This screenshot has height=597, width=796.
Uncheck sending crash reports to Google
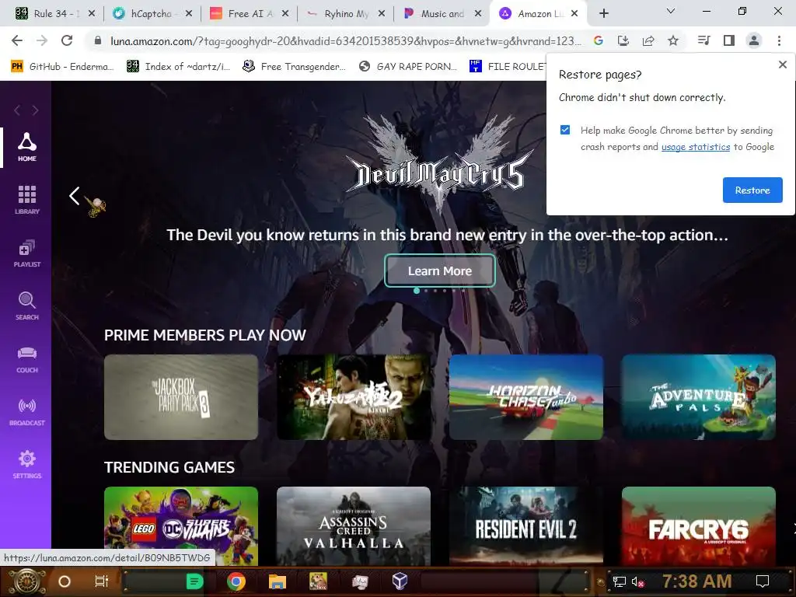pos(565,130)
